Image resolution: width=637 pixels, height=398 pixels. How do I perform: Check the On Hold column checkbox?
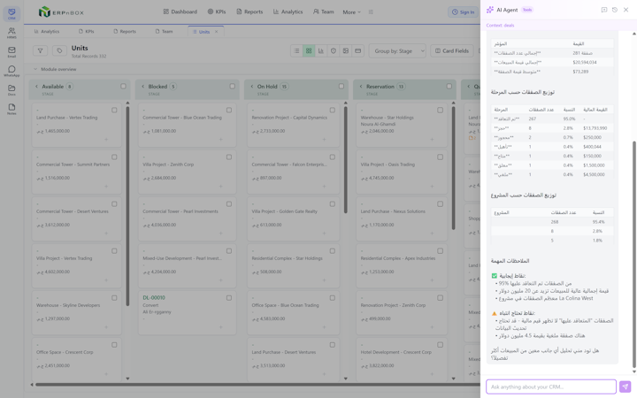click(342, 86)
